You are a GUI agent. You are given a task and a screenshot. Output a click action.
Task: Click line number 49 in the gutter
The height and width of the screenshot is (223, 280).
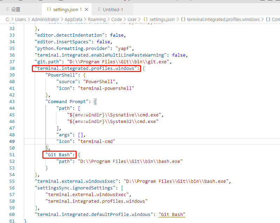12,142
